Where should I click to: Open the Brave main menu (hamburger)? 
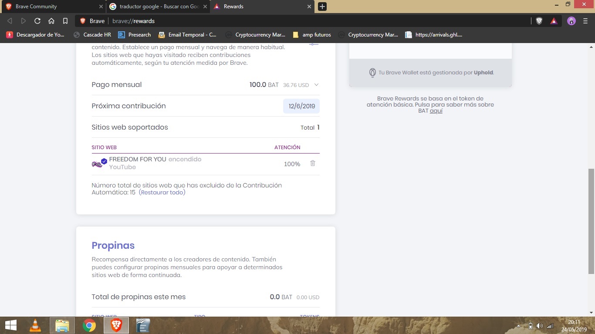pyautogui.click(x=585, y=21)
